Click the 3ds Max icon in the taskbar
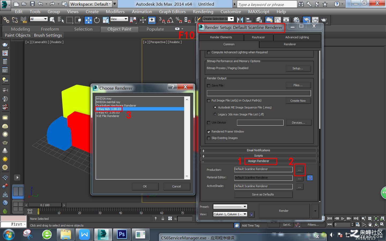The height and width of the screenshot is (241, 386). (103, 235)
